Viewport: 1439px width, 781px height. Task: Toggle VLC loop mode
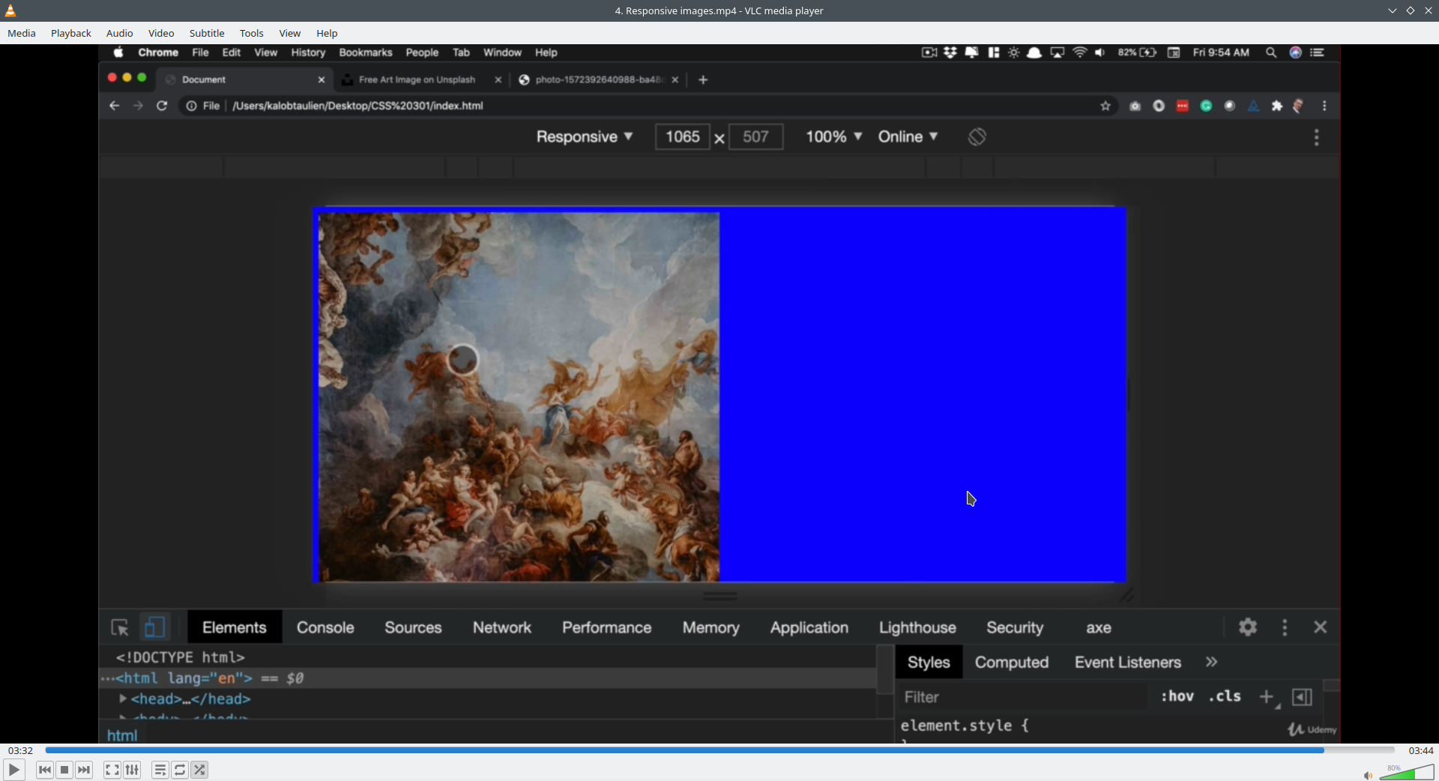point(180,770)
